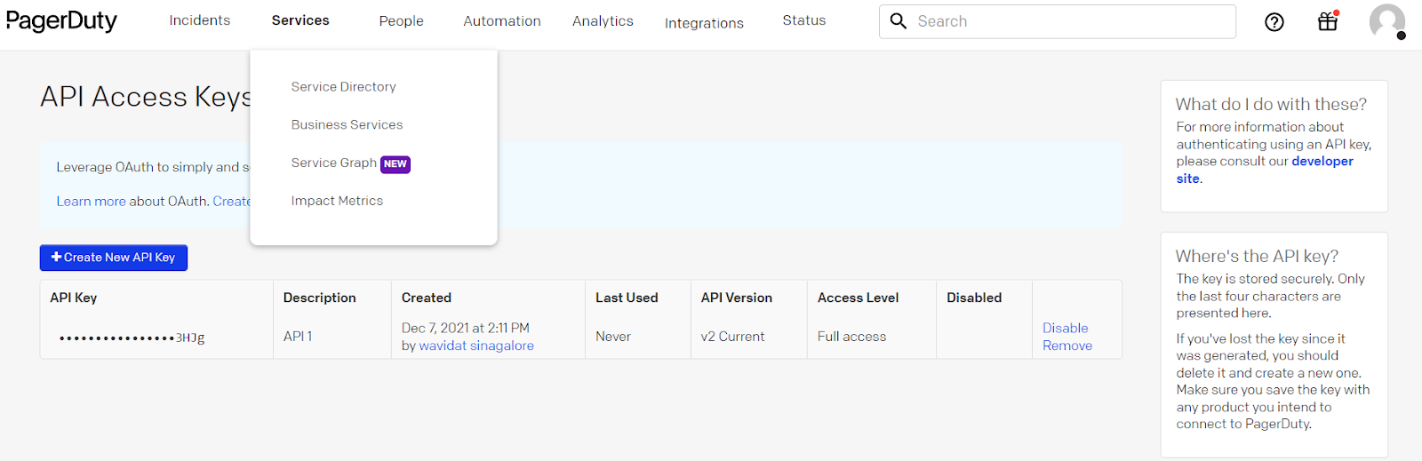Remove the API 1 key
The image size is (1422, 461).
click(1066, 346)
